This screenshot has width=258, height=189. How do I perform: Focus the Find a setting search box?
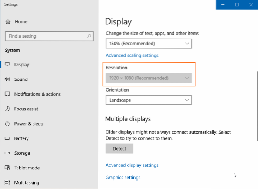coord(44,36)
